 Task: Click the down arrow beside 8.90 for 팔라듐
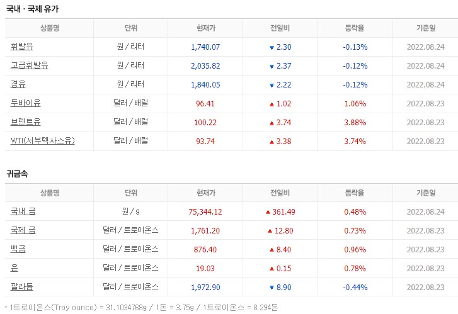click(x=272, y=288)
